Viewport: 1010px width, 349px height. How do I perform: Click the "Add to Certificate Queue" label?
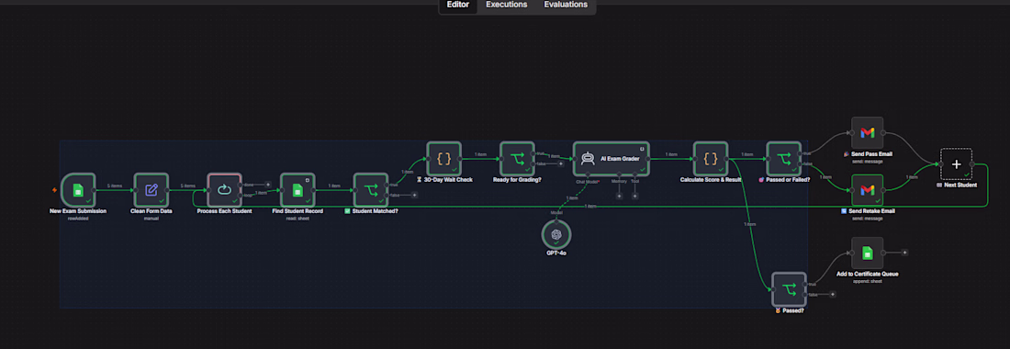867,274
